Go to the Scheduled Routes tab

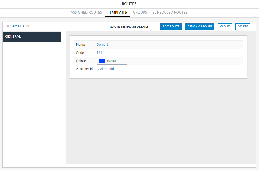point(170,13)
